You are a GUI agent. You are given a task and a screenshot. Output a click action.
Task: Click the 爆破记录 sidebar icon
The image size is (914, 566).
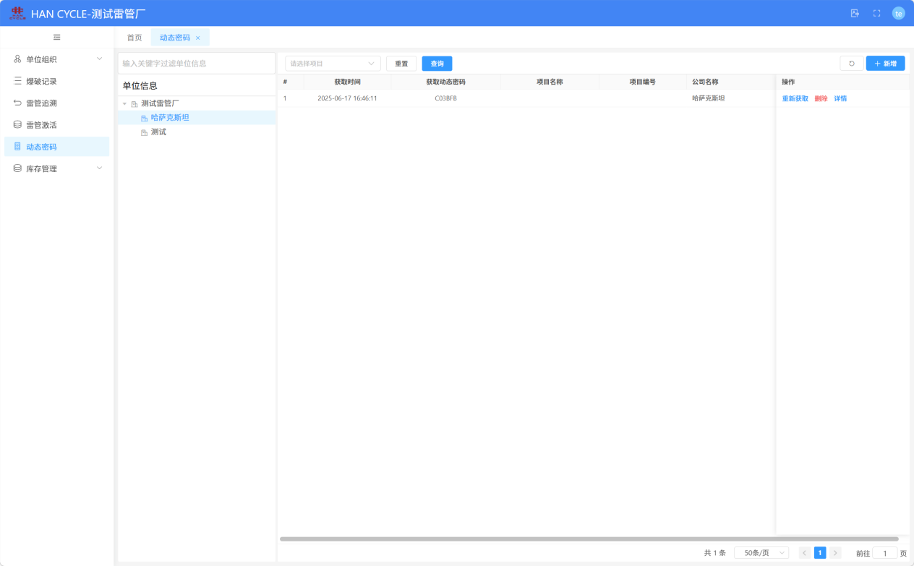click(17, 81)
